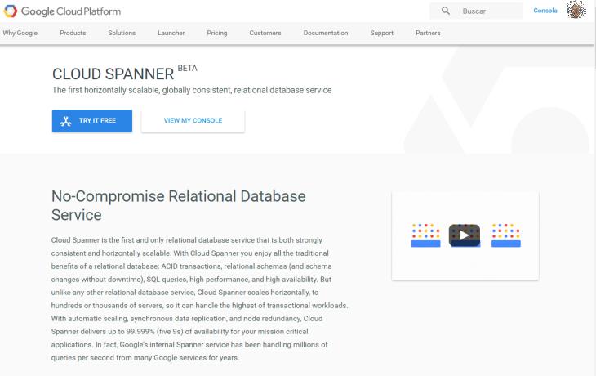596x376 pixels.
Task: Open the Support menu item
Action: [381, 33]
